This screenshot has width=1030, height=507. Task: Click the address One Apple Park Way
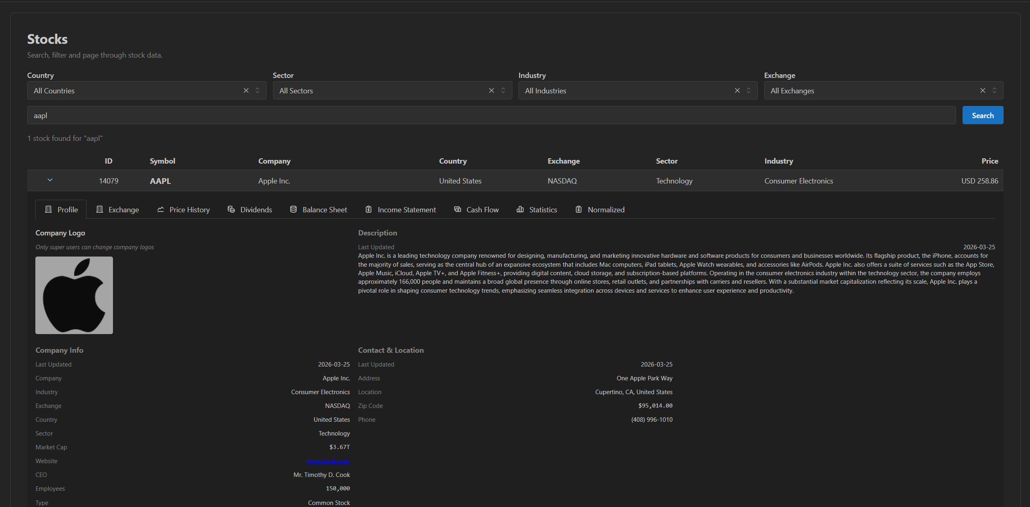pos(644,378)
